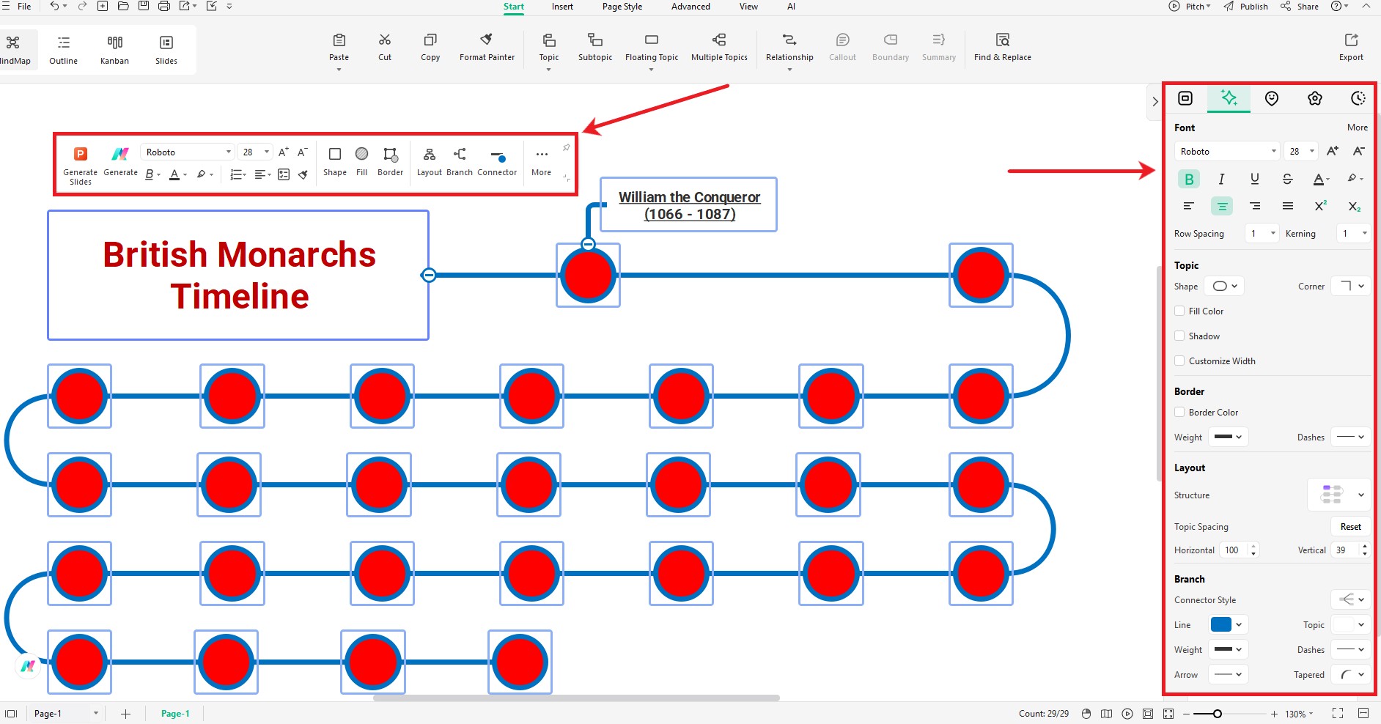Open the Arrow style dropdown
Screen dimensions: 1381x724
pos(1228,674)
